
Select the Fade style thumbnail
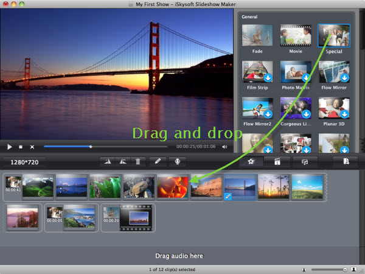(257, 36)
